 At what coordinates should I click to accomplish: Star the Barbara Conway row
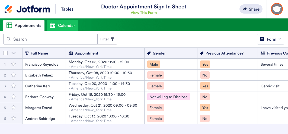[14, 97]
